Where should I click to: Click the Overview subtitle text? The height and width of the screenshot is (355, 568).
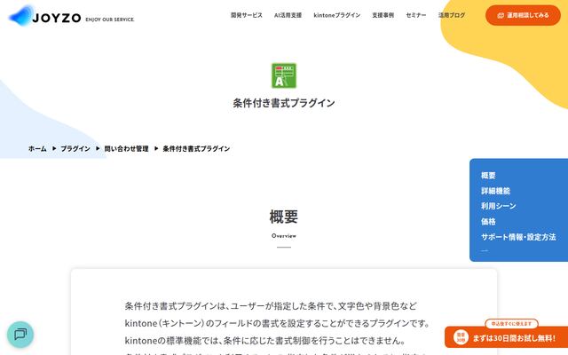coord(284,236)
